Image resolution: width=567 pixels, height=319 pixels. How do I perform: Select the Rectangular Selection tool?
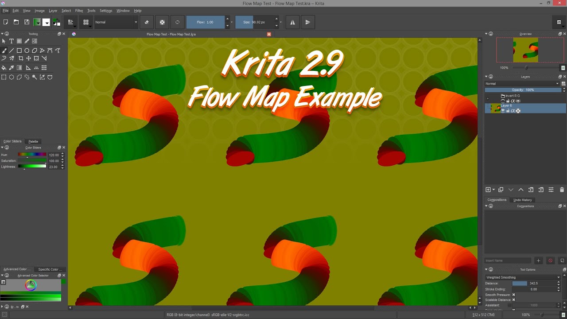(4, 77)
